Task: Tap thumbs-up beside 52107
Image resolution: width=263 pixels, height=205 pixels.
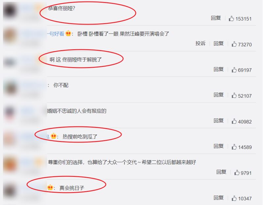Action: 234,95
